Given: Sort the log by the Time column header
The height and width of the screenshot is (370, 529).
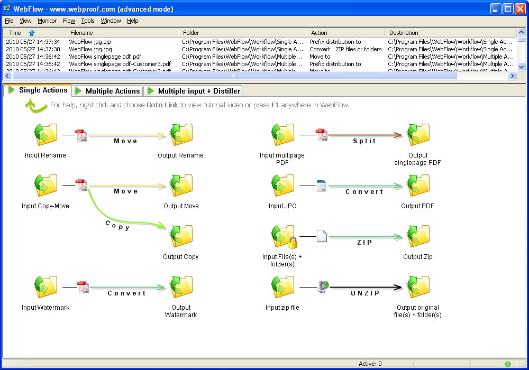Looking at the screenshot, I should click(x=15, y=33).
